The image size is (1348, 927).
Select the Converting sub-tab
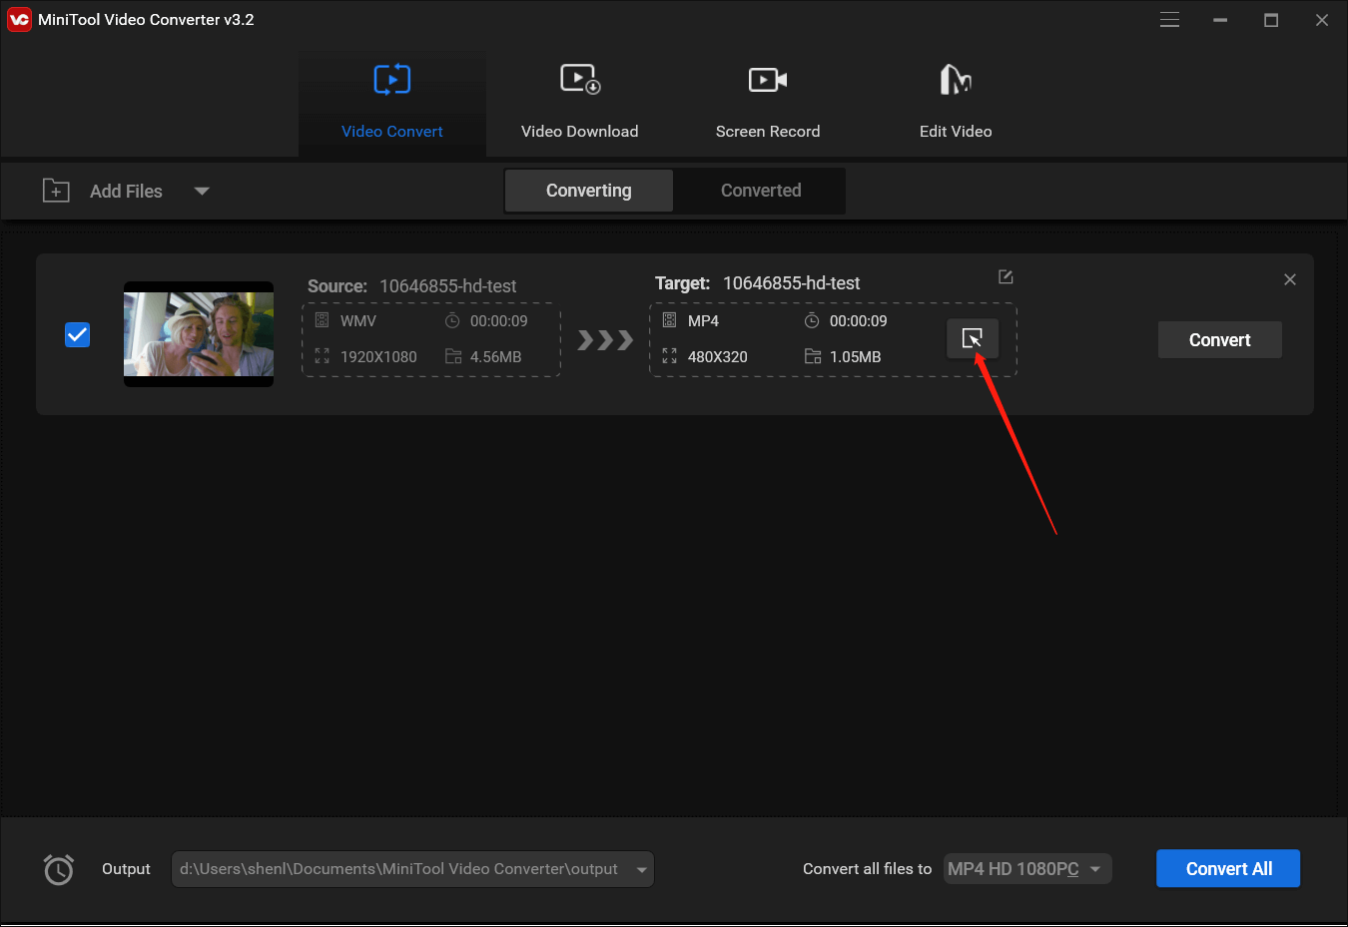589,191
